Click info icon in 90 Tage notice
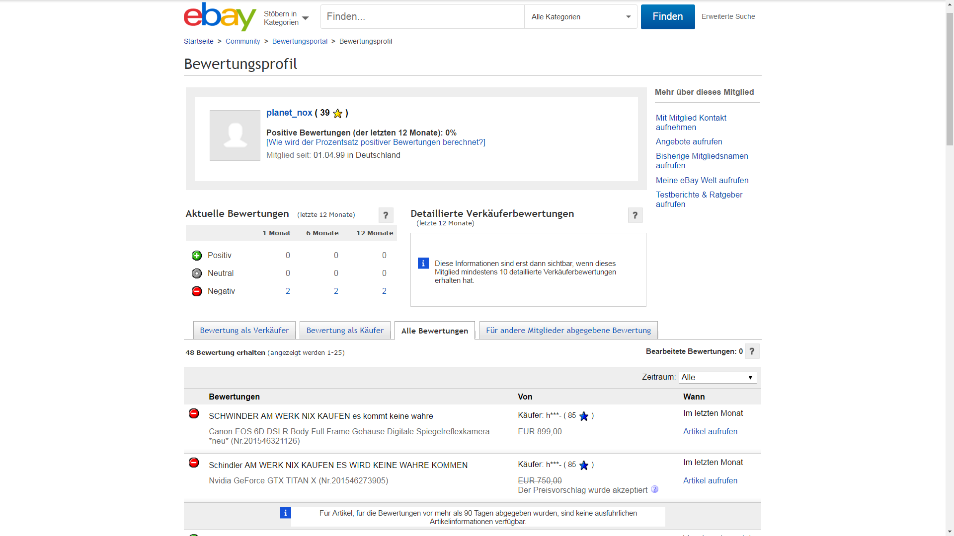 pos(285,513)
